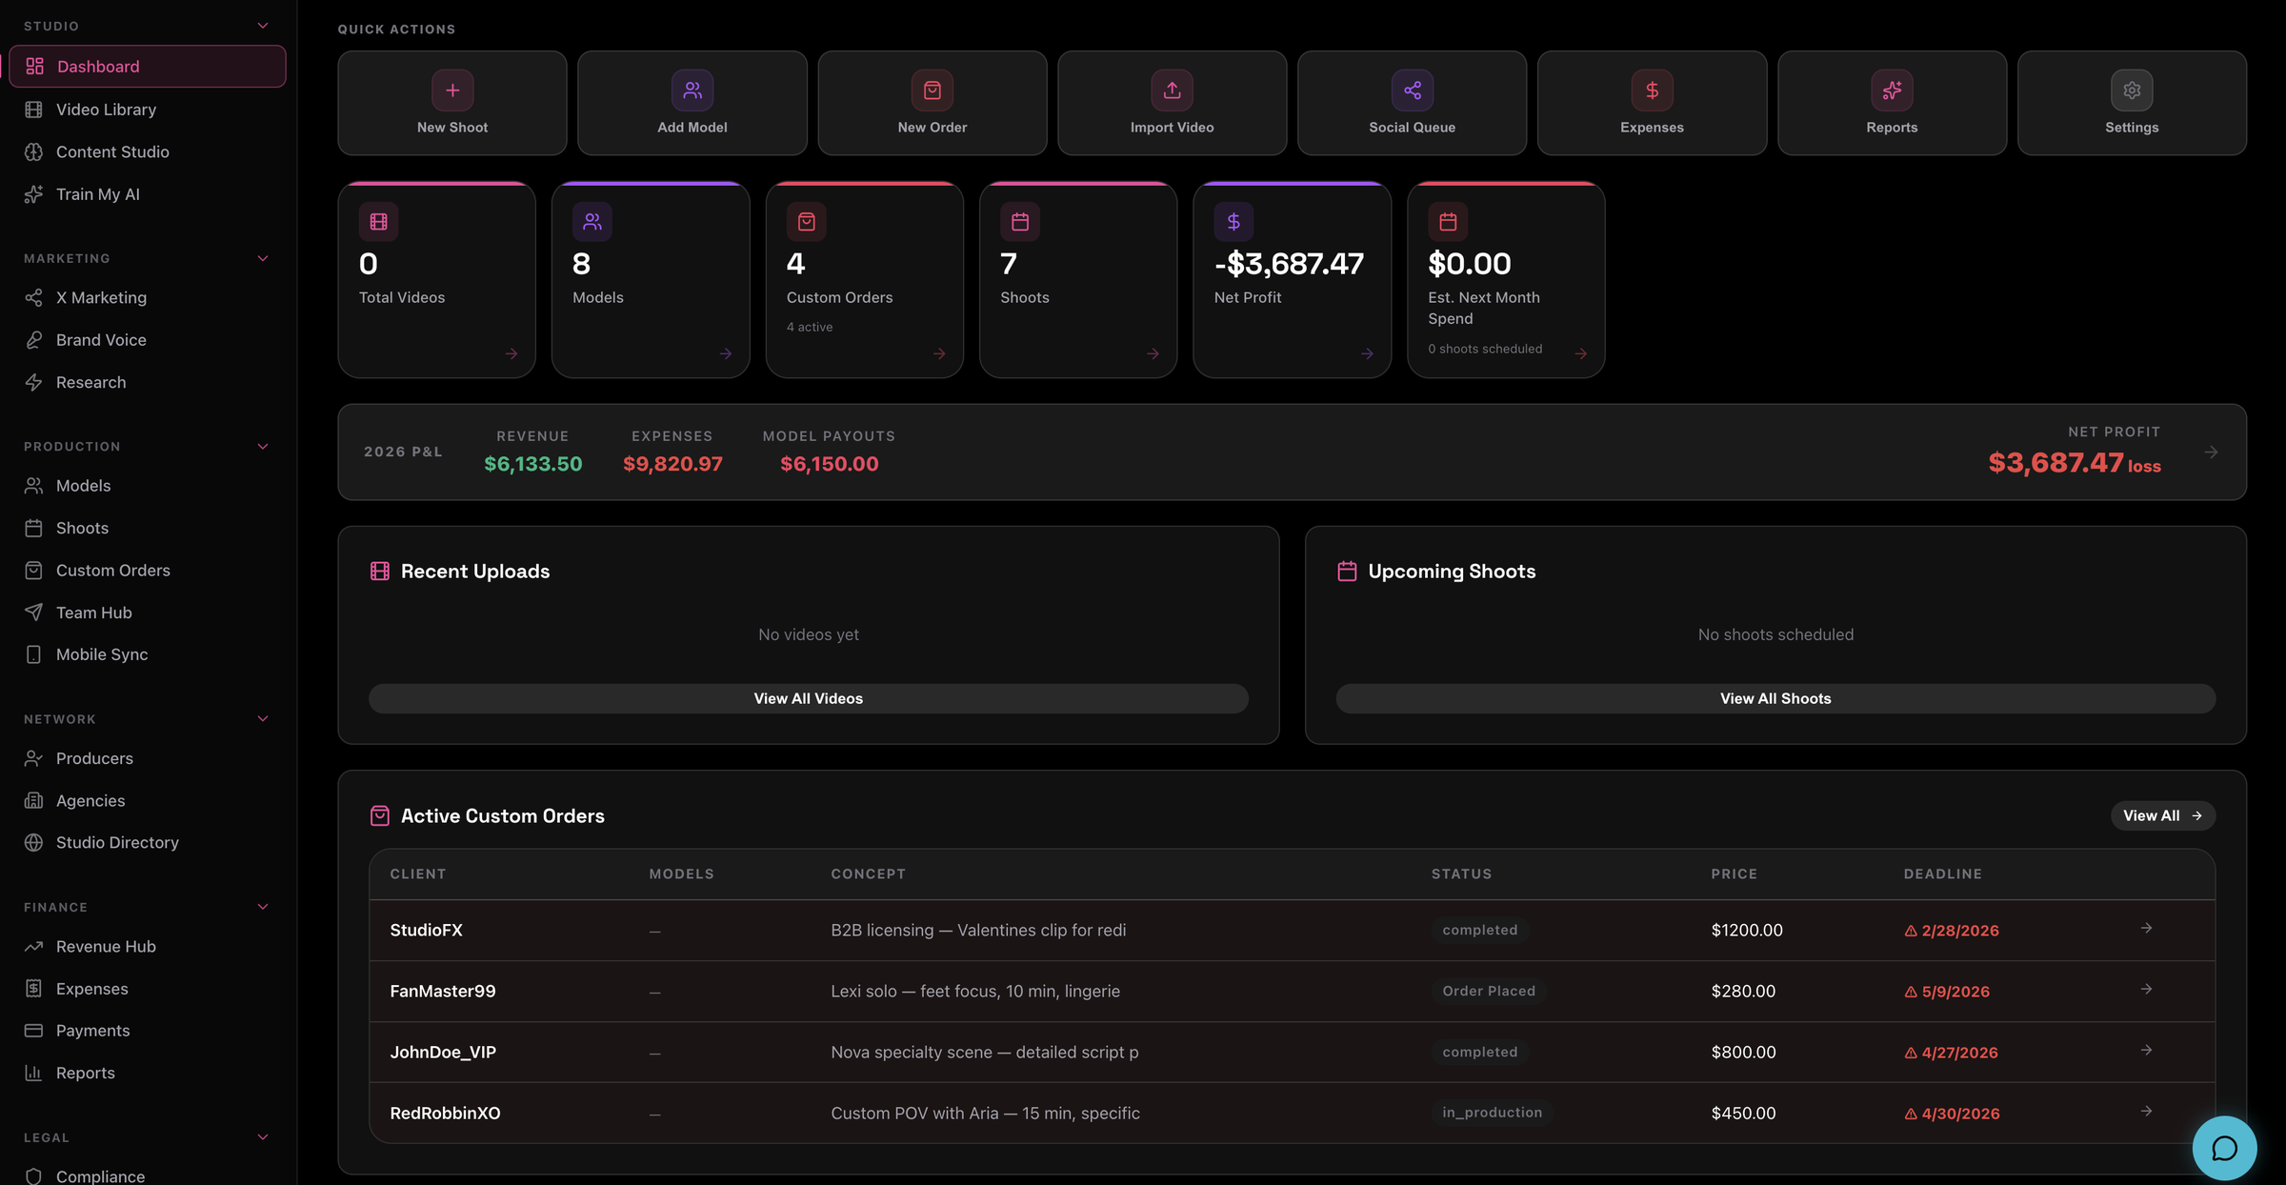Select X Marketing in the sidebar

148,297
